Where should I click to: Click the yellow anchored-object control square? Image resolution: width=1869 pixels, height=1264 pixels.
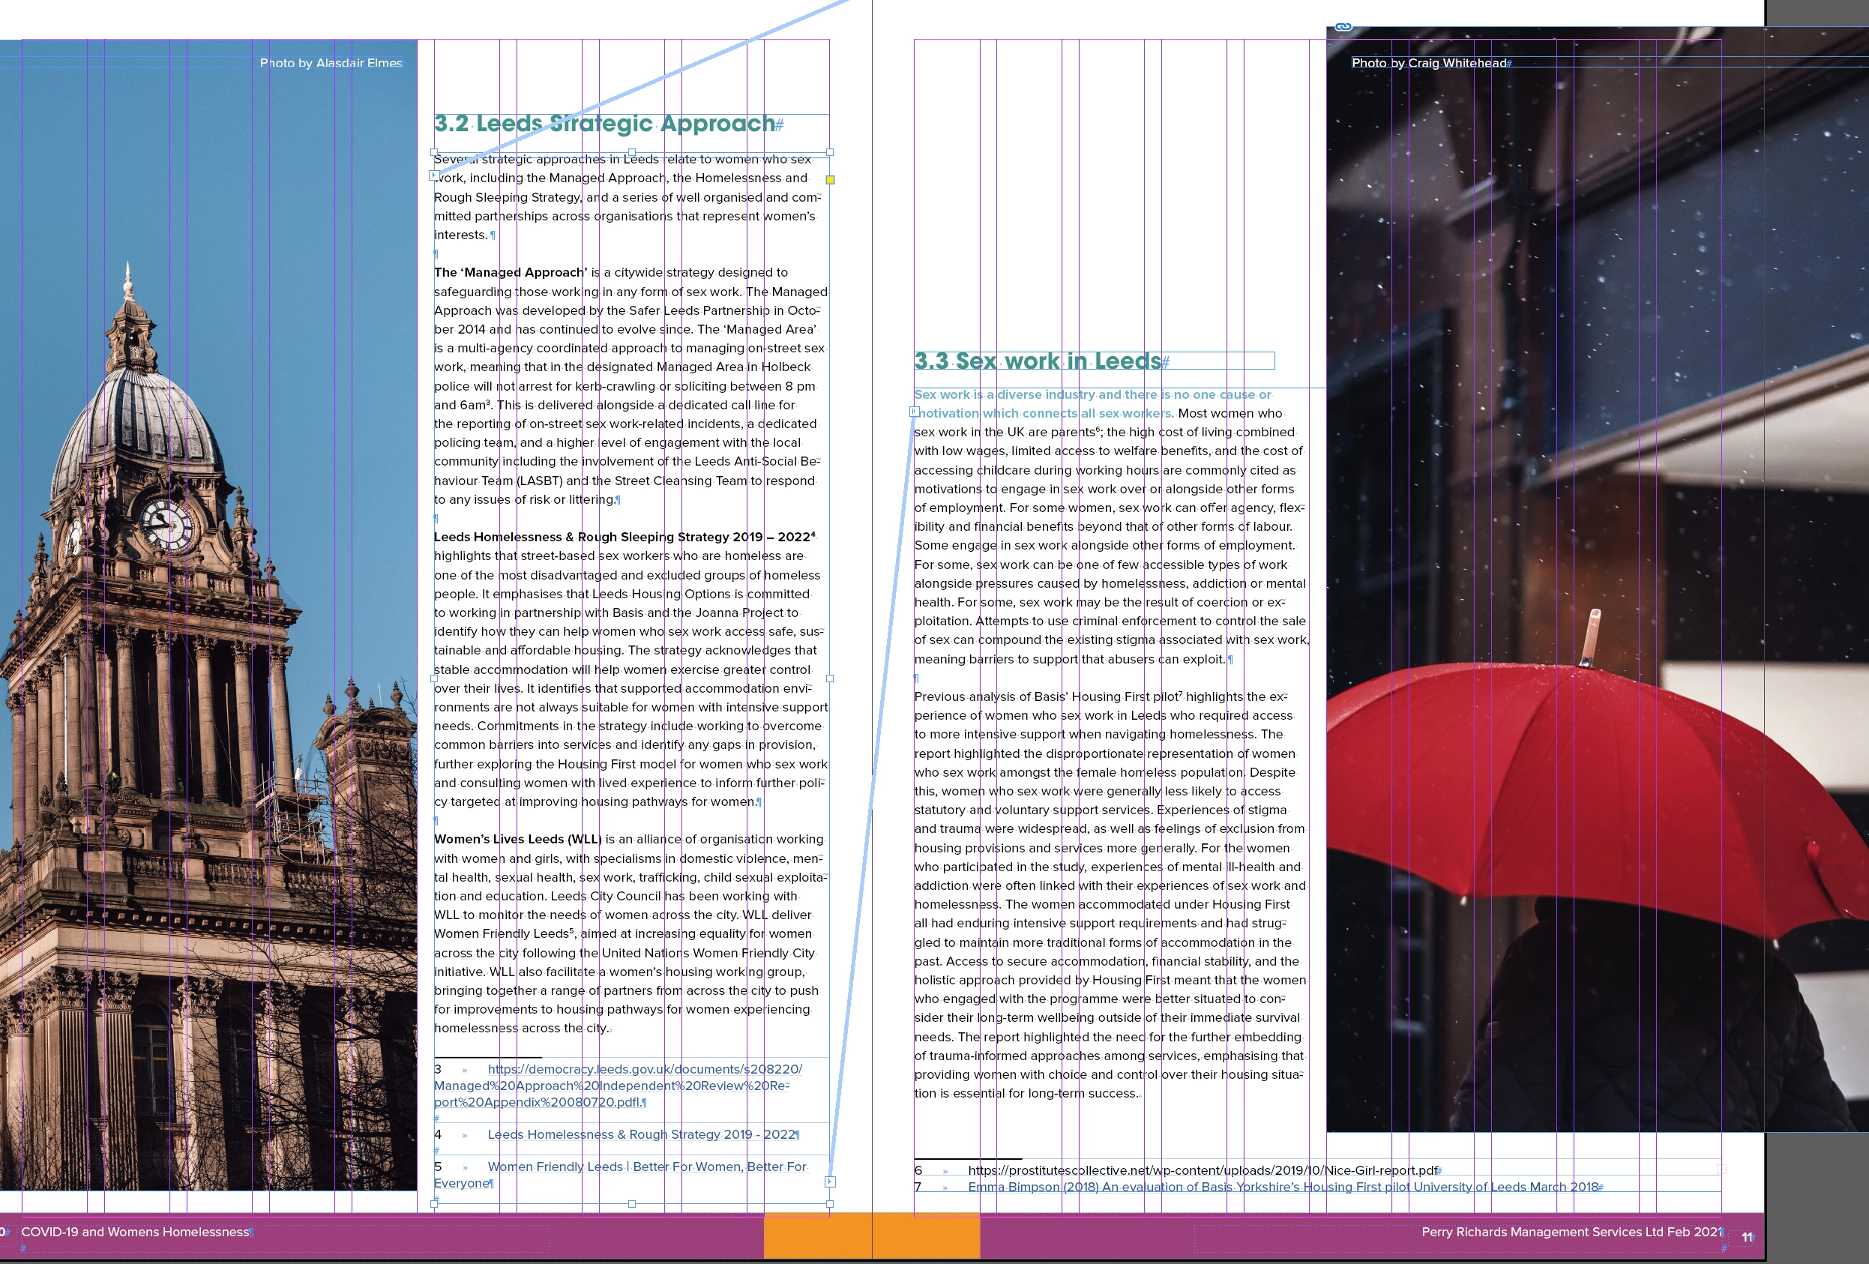[830, 180]
